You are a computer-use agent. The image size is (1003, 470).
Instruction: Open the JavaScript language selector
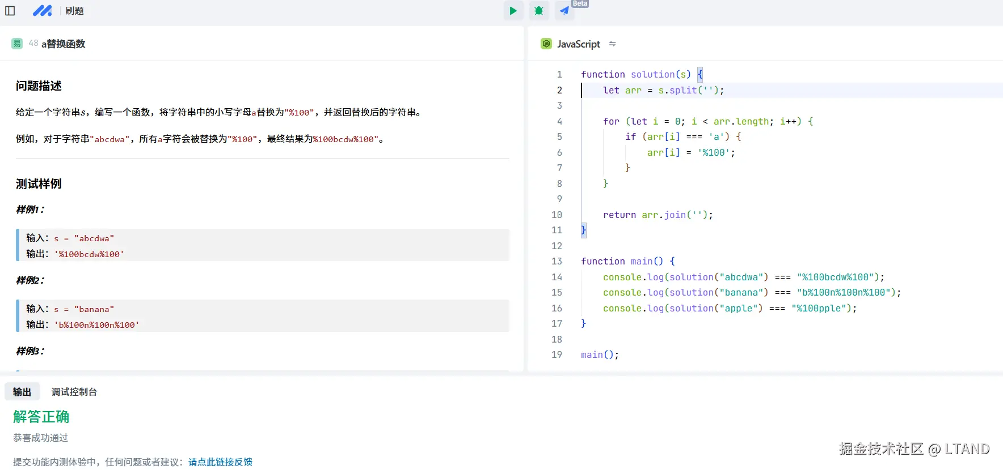(578, 44)
